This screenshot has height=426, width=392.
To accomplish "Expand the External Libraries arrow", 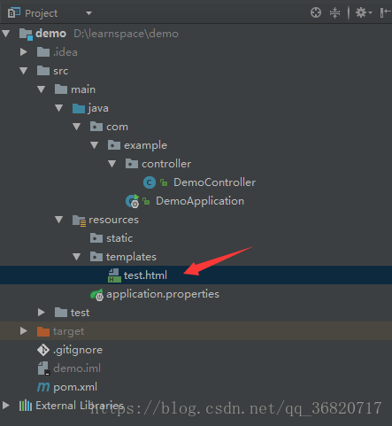I will coord(6,406).
